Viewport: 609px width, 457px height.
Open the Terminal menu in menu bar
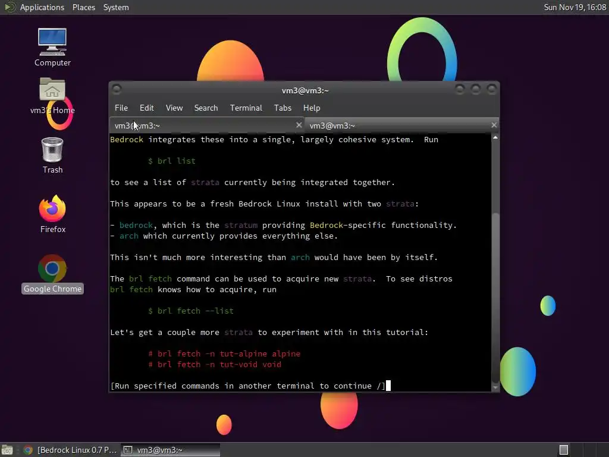tap(246, 108)
